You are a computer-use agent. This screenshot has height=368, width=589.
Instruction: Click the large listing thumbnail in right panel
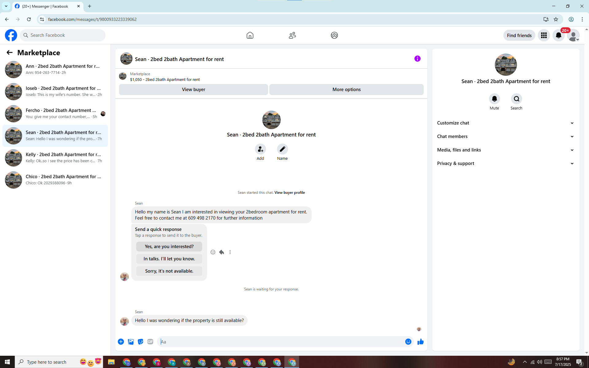(x=506, y=65)
